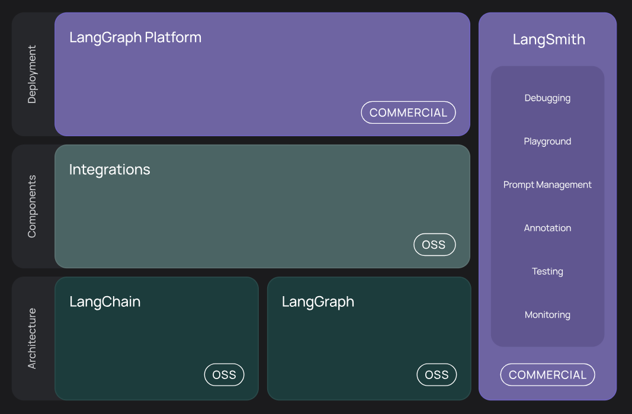Click the COMMERCIAL badge on LangGraph Platform
632x414 pixels.
pyautogui.click(x=408, y=112)
